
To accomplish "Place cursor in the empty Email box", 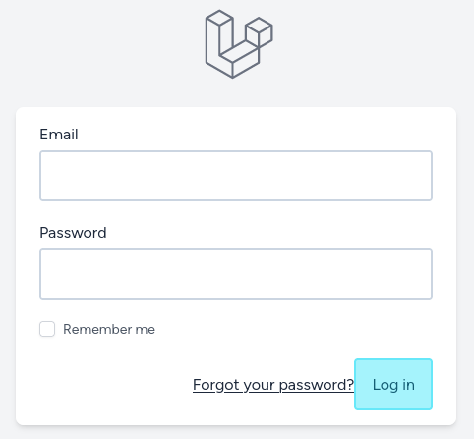I will pyautogui.click(x=236, y=176).
